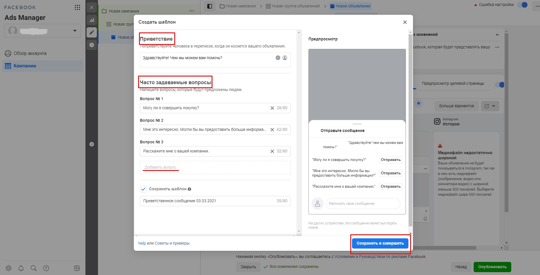
Task: Toggle the campaign status switch near Ошибка настройки
Action: point(523,5)
